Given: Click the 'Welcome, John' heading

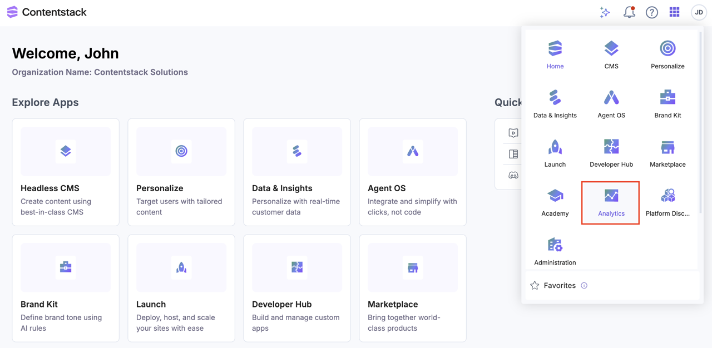Looking at the screenshot, I should (65, 53).
